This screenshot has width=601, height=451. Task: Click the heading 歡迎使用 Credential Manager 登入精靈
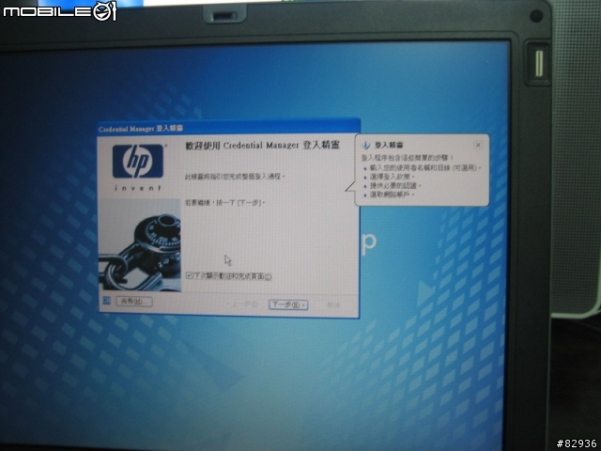click(x=262, y=146)
